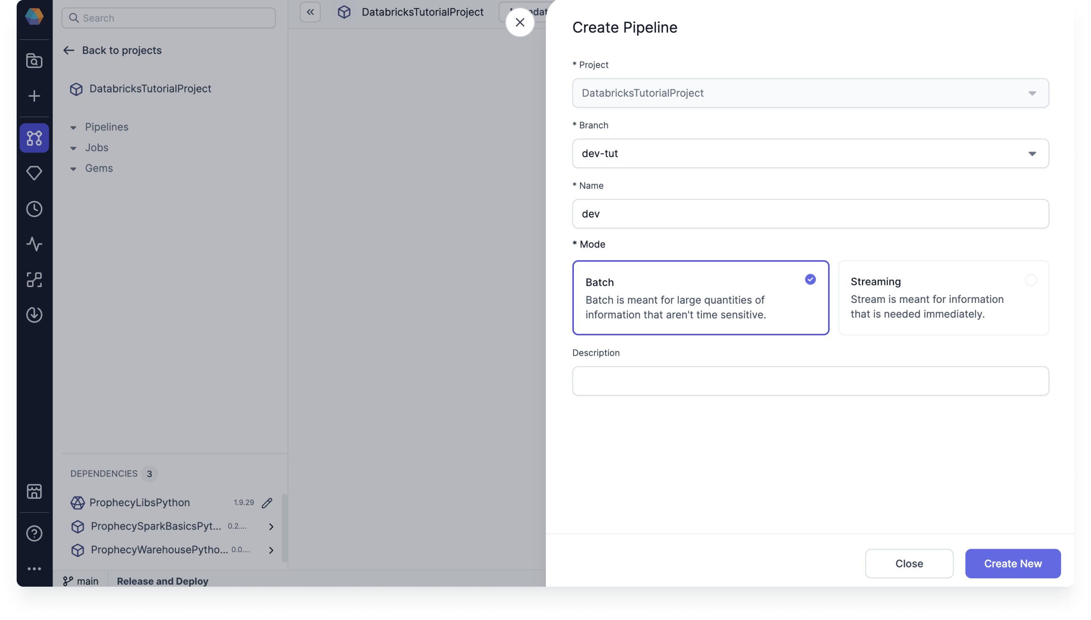This screenshot has width=1091, height=620.
Task: Open the package hub storefront icon
Action: pos(34,491)
